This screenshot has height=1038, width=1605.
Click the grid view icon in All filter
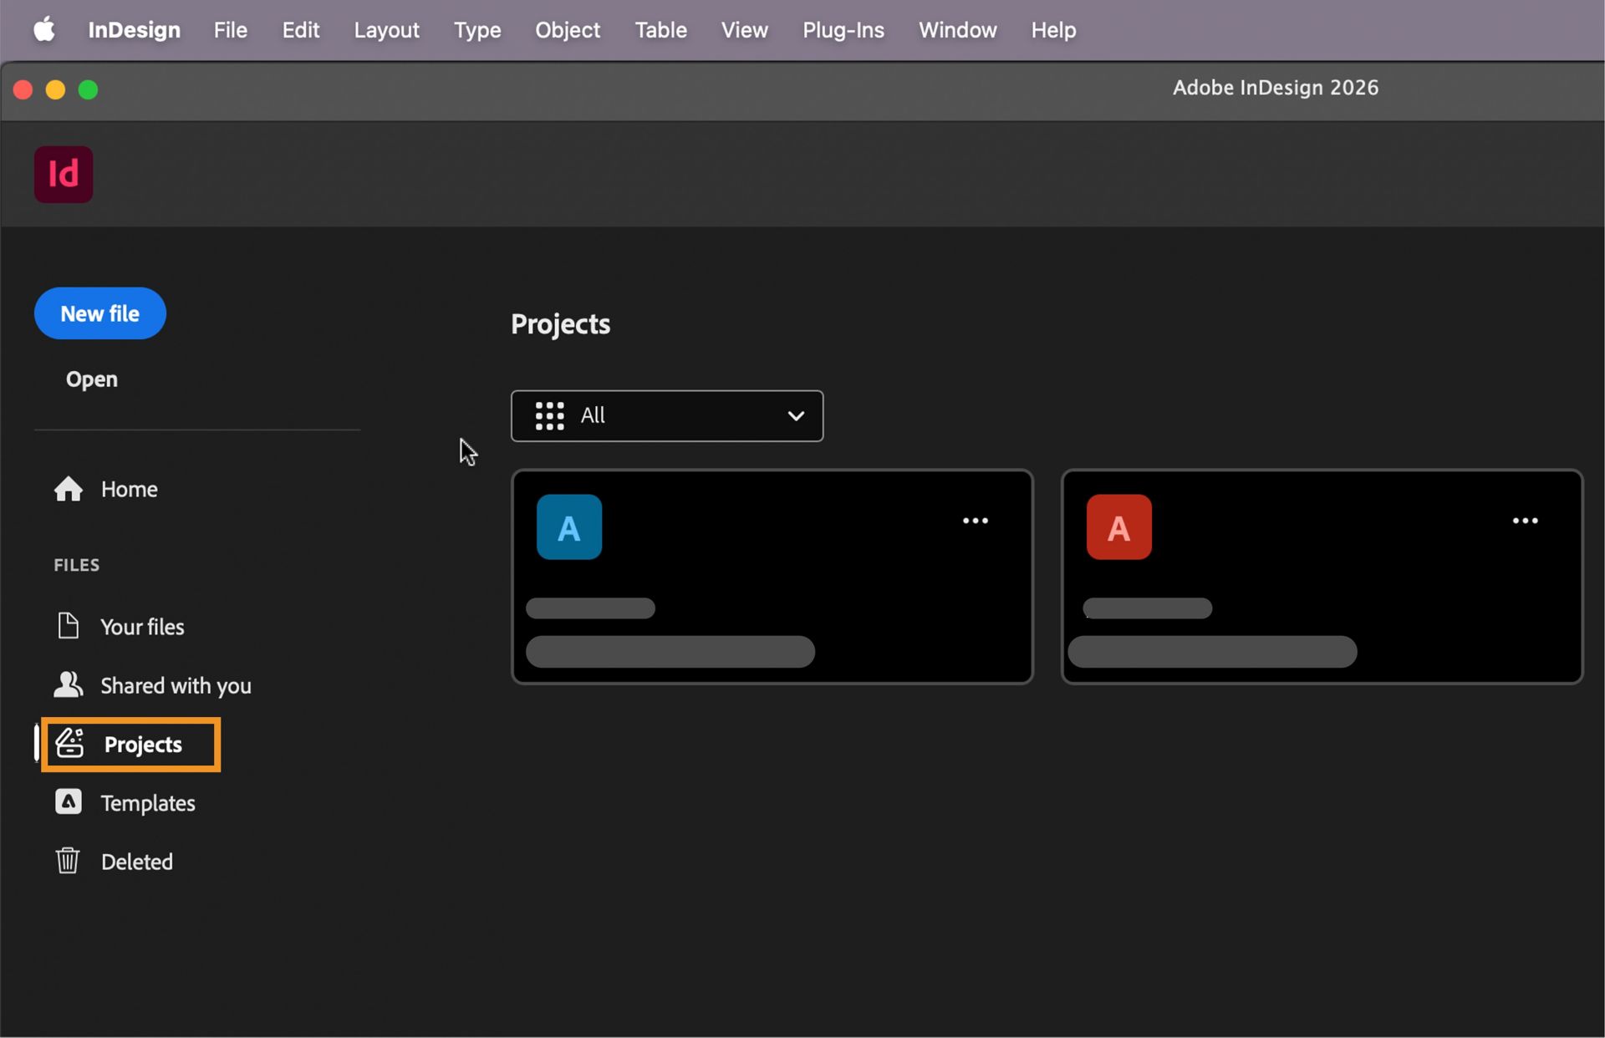click(548, 415)
